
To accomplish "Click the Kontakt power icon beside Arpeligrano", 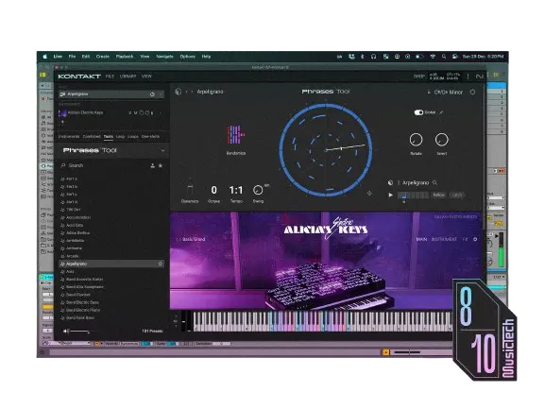I will pos(152,94).
